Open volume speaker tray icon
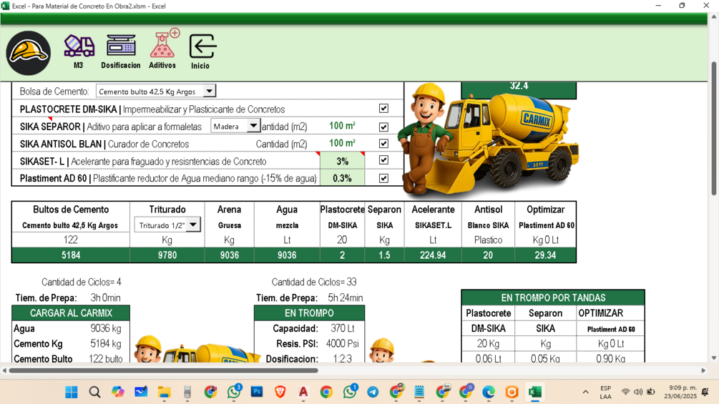Screen dimensions: 719x404 pos(638,392)
